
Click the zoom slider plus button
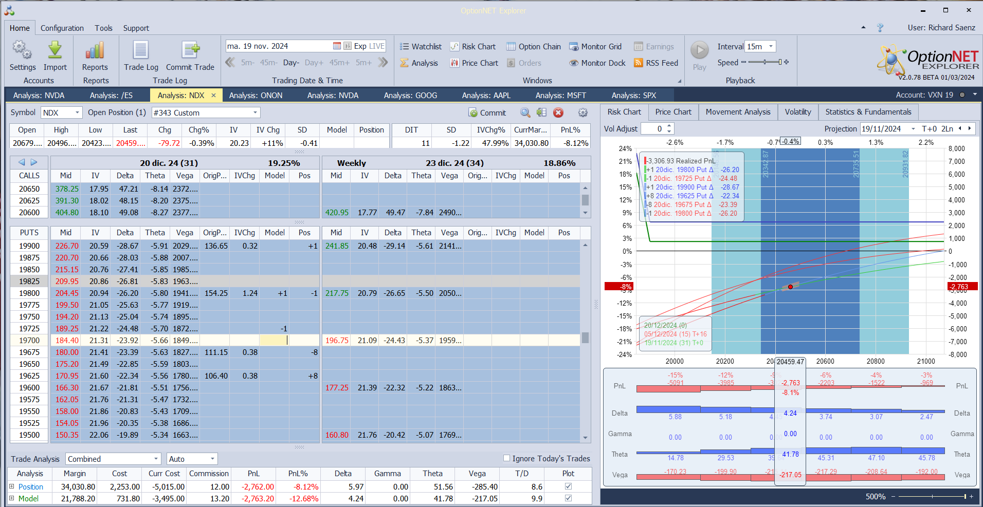pyautogui.click(x=971, y=496)
